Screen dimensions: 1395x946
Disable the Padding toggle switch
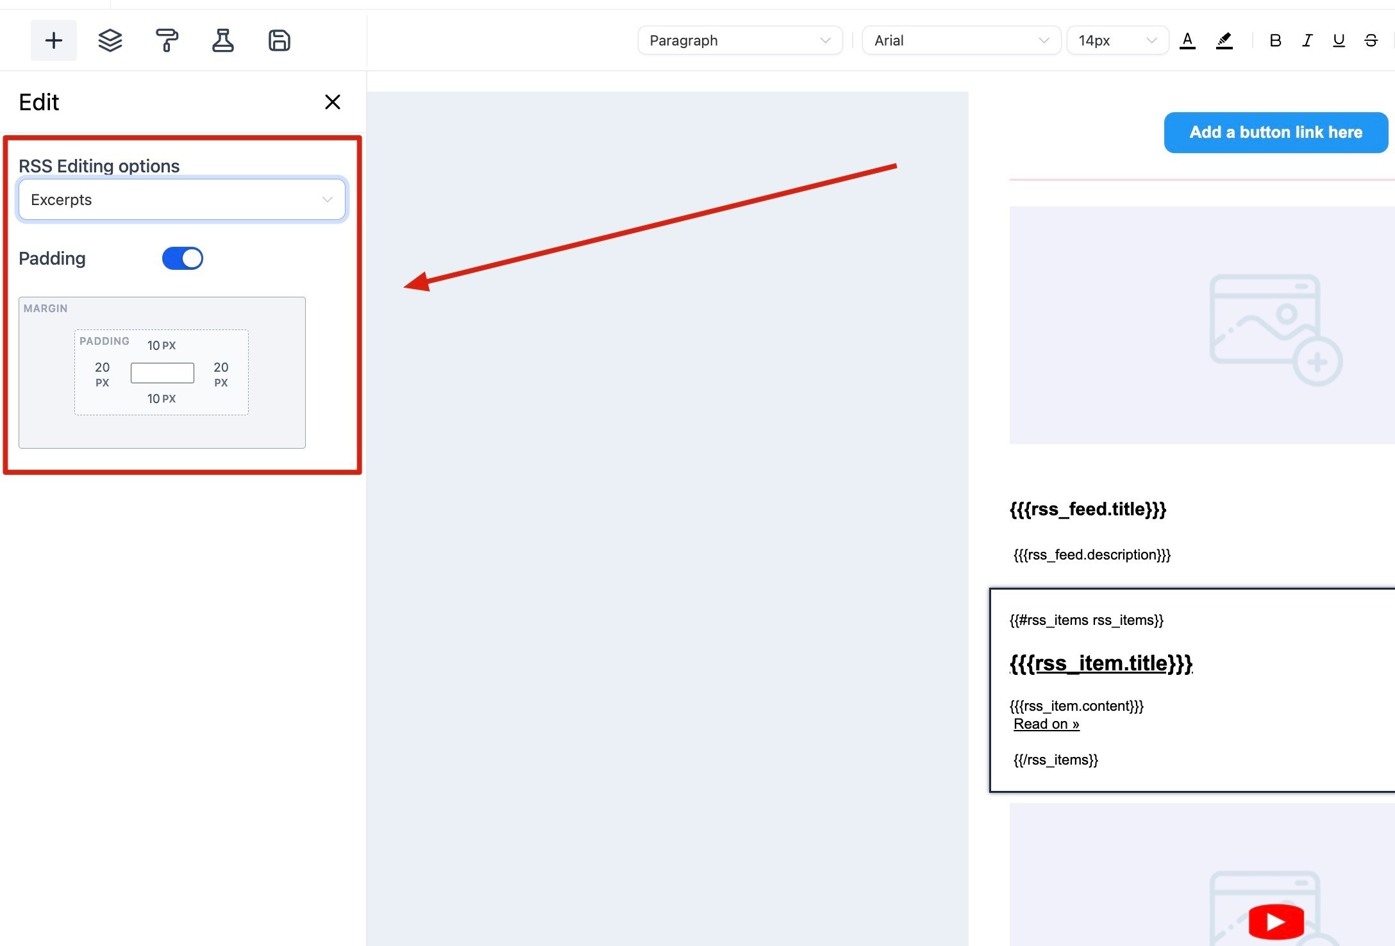pyautogui.click(x=183, y=258)
